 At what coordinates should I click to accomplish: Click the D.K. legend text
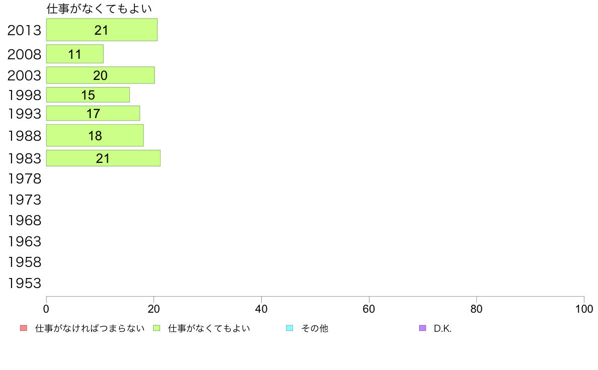click(x=442, y=328)
